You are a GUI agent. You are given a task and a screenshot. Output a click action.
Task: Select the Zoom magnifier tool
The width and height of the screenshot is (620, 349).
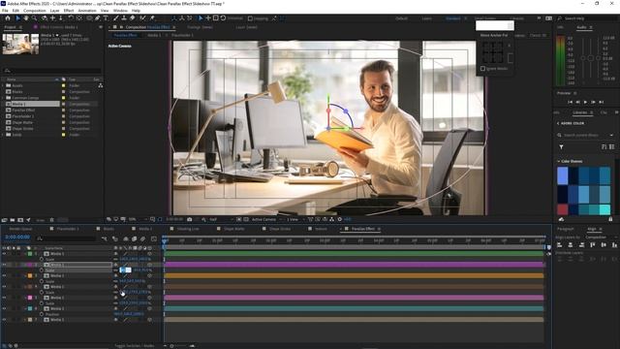(x=35, y=18)
